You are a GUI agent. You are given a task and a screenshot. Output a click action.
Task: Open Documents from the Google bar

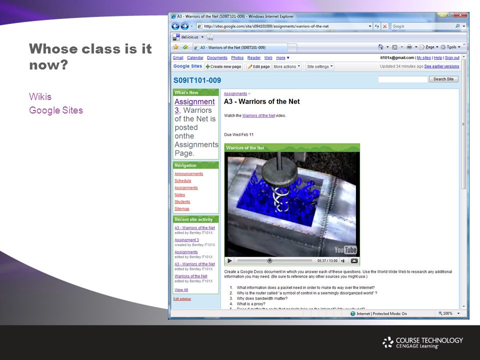[x=217, y=58]
